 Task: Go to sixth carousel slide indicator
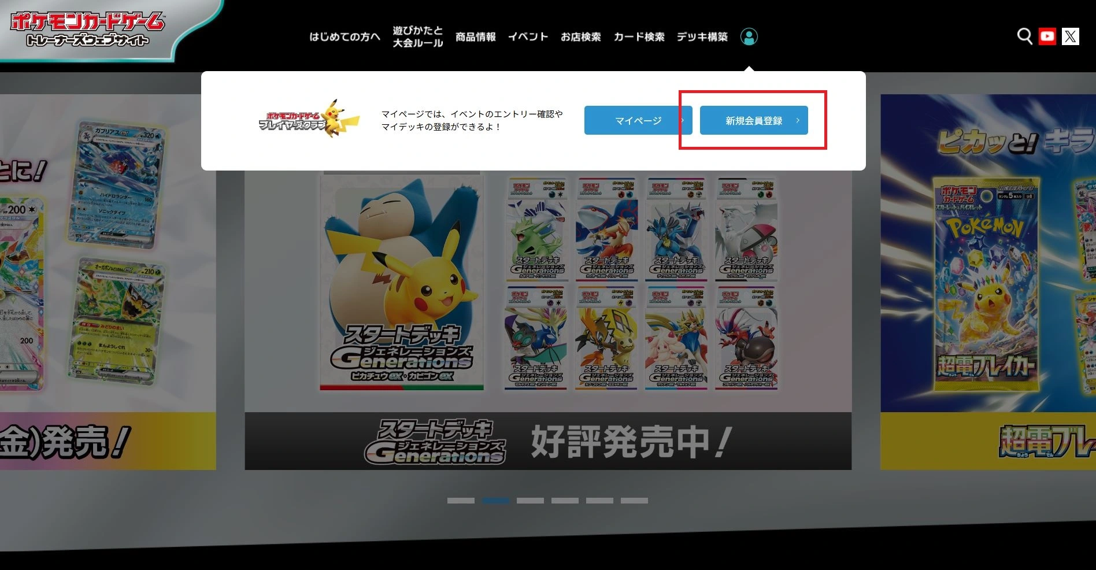[x=634, y=501]
